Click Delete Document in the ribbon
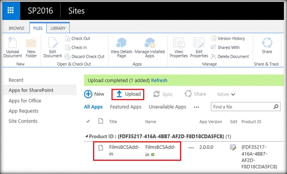 pyautogui.click(x=230, y=56)
